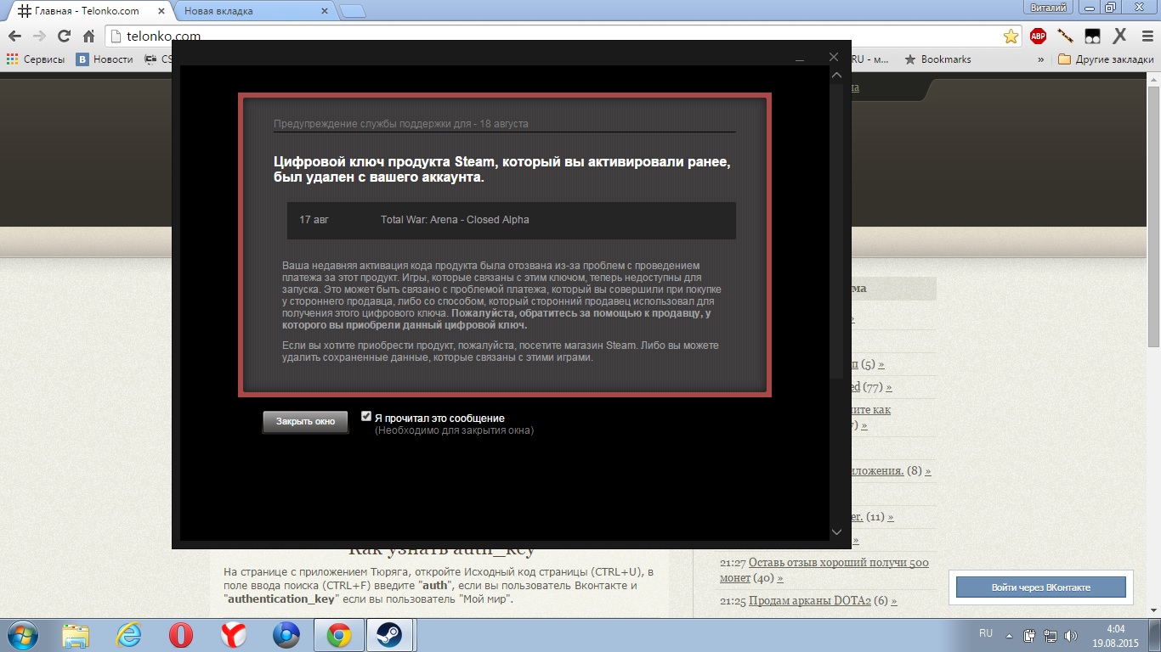Open the blue globe taskbar icon
This screenshot has height=652, width=1161.
286,635
